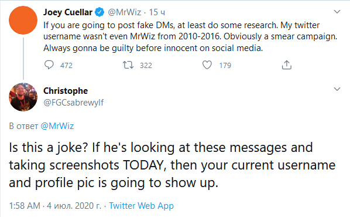Click @MrWiz in the reply-to line
Screen dimensions: 350x217
point(57,126)
